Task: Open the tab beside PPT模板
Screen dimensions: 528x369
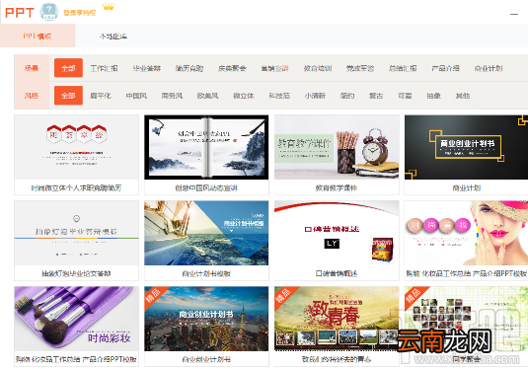Action: coord(113,37)
